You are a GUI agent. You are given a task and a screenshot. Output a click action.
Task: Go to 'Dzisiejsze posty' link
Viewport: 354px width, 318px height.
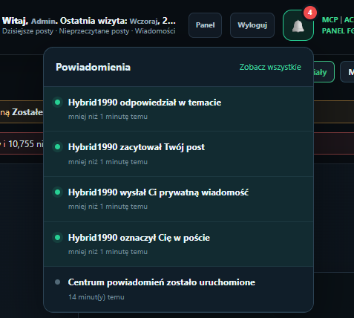pyautogui.click(x=27, y=31)
